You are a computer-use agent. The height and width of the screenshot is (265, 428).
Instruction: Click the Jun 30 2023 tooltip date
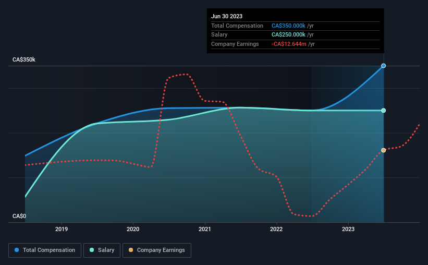point(227,16)
